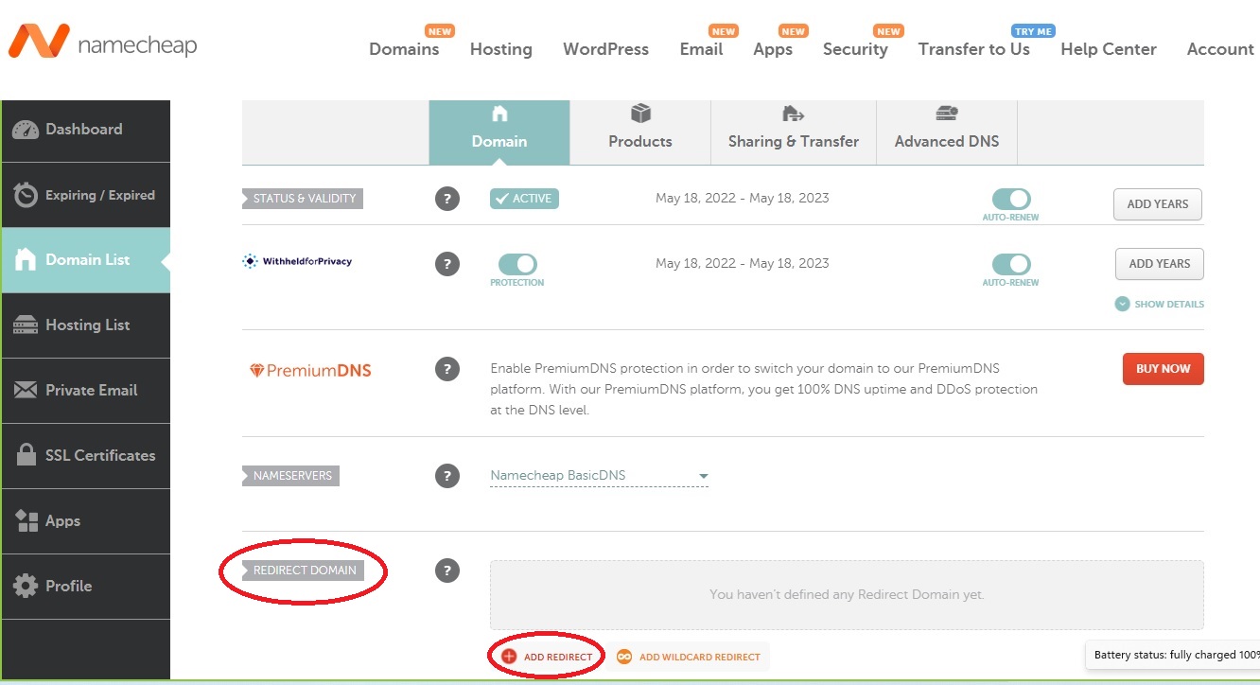Click the Domain List house icon
Viewport: 1260px width, 685px height.
point(26,259)
